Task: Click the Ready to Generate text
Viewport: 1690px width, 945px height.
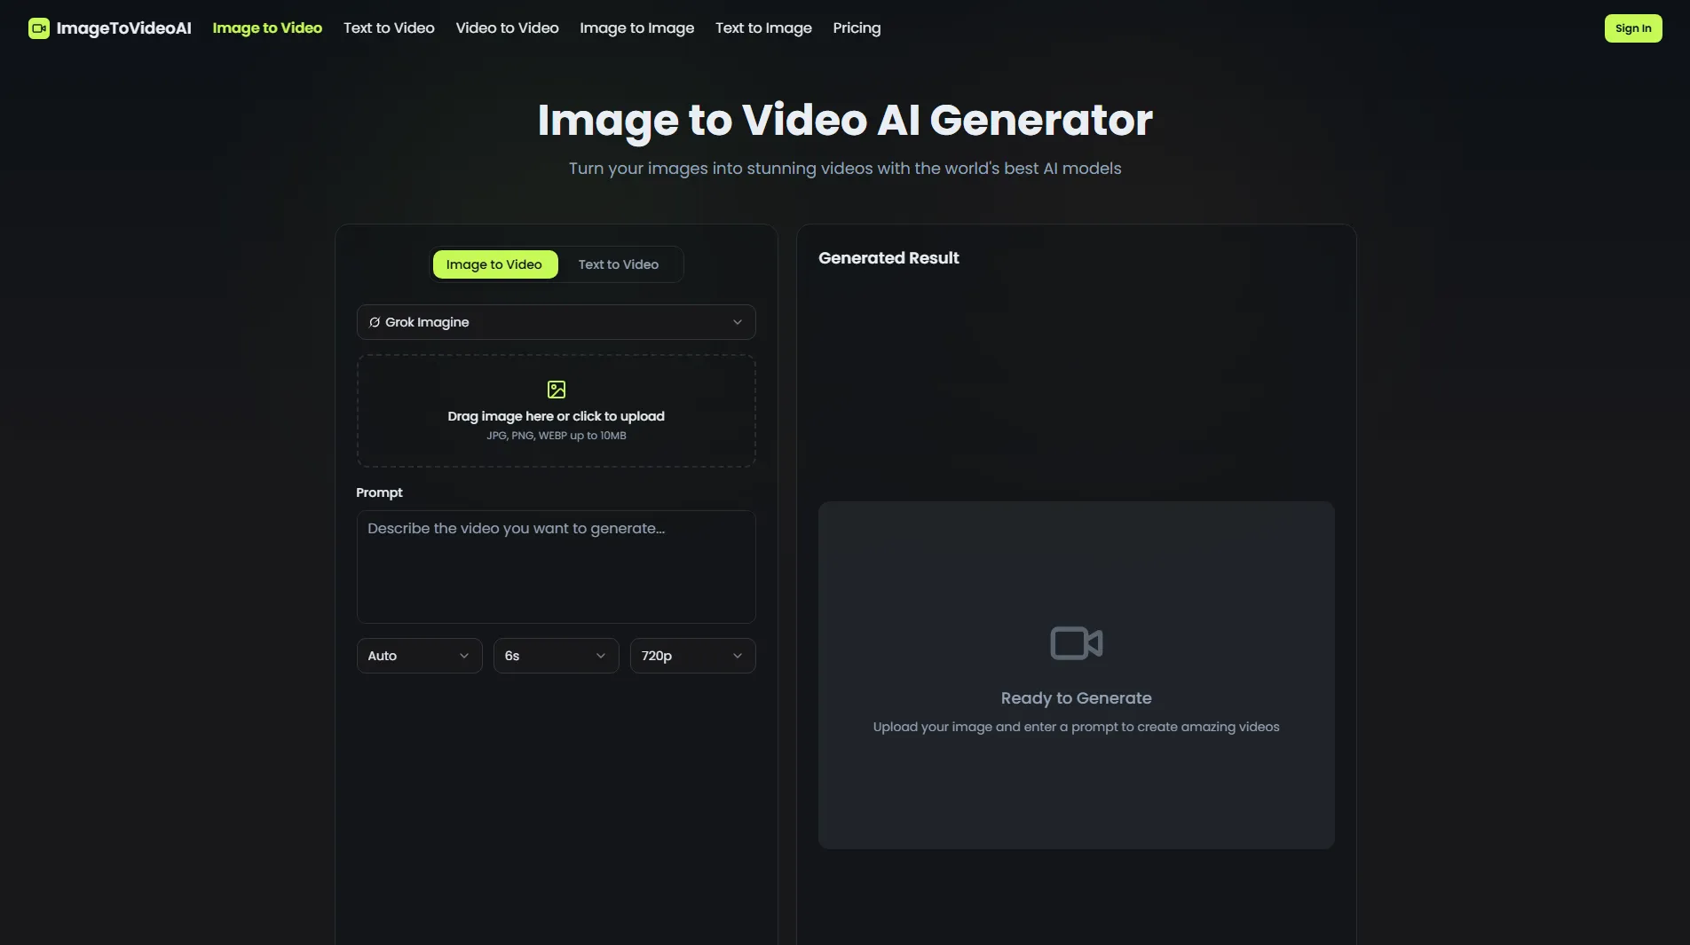Action: click(1076, 698)
